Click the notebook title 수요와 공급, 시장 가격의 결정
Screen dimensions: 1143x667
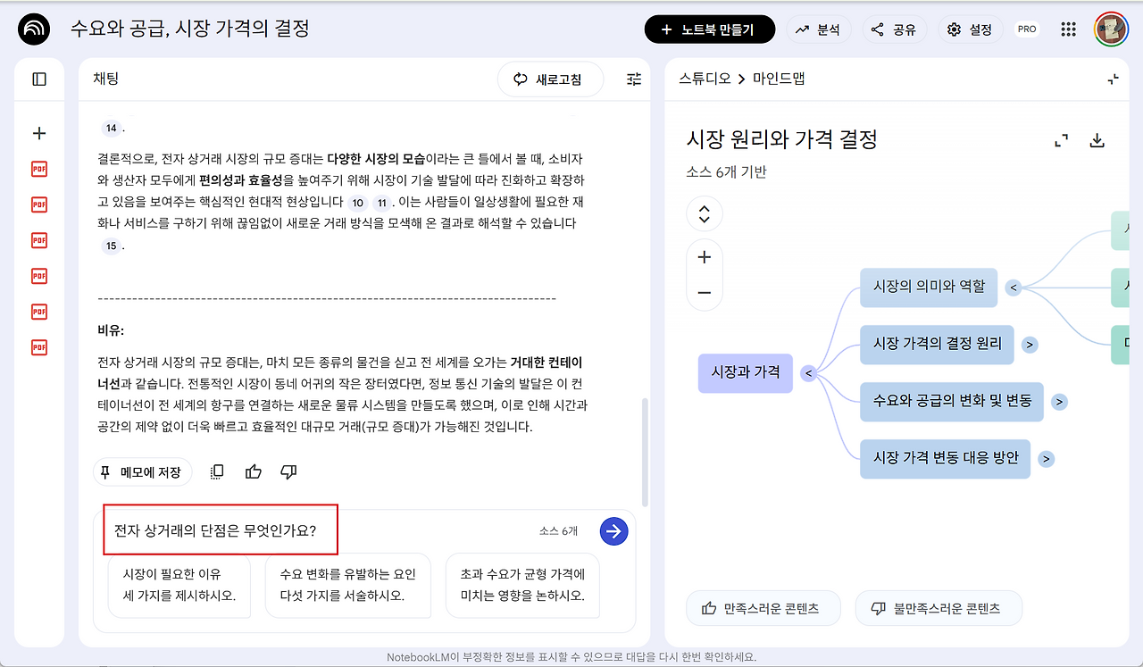coord(190,29)
